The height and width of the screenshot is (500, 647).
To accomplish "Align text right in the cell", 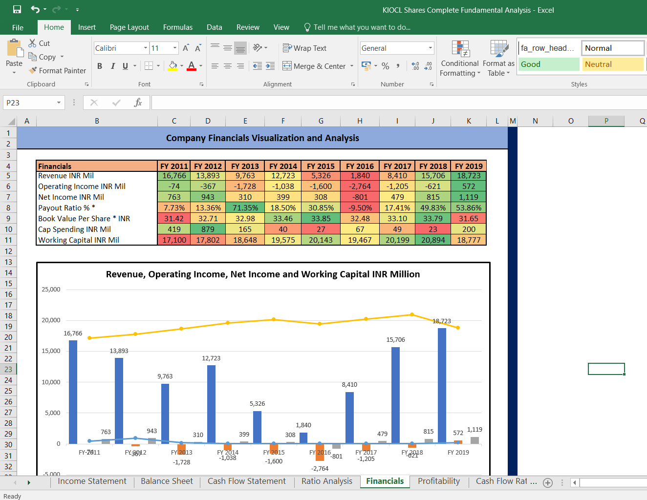I will pos(240,66).
